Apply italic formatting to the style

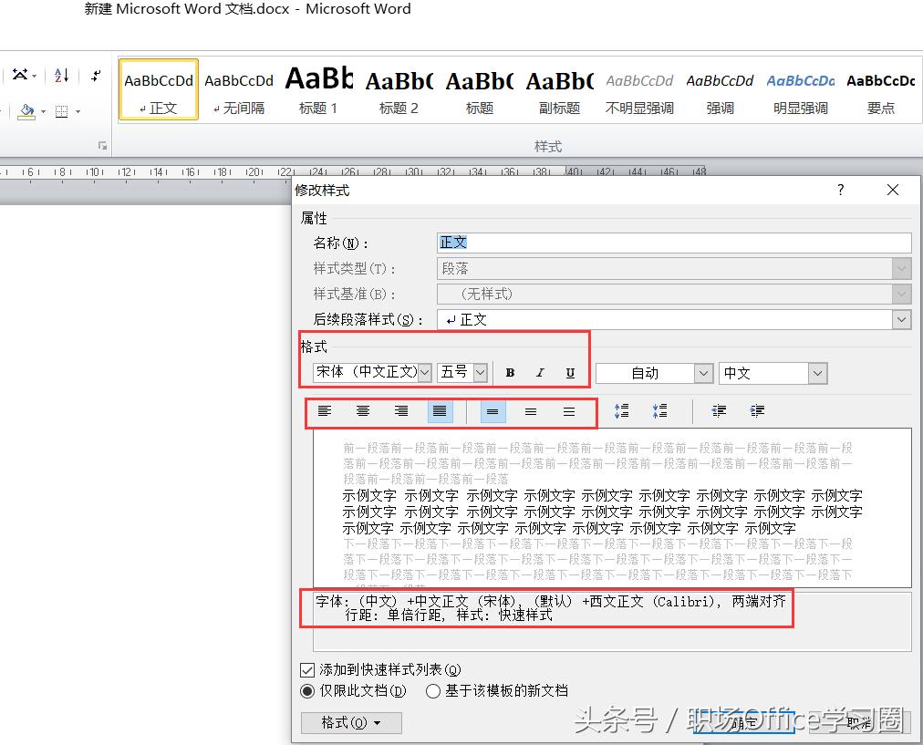click(541, 372)
